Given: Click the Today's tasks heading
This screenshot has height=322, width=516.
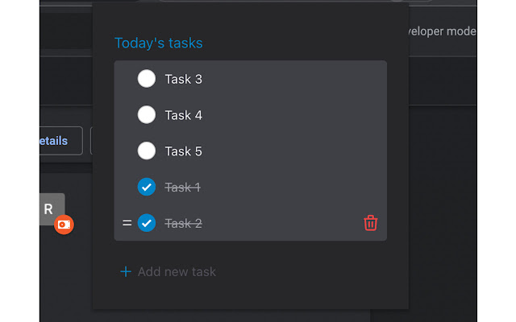Looking at the screenshot, I should point(159,43).
